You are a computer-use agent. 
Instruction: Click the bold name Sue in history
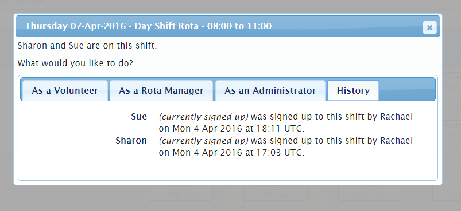(x=139, y=117)
